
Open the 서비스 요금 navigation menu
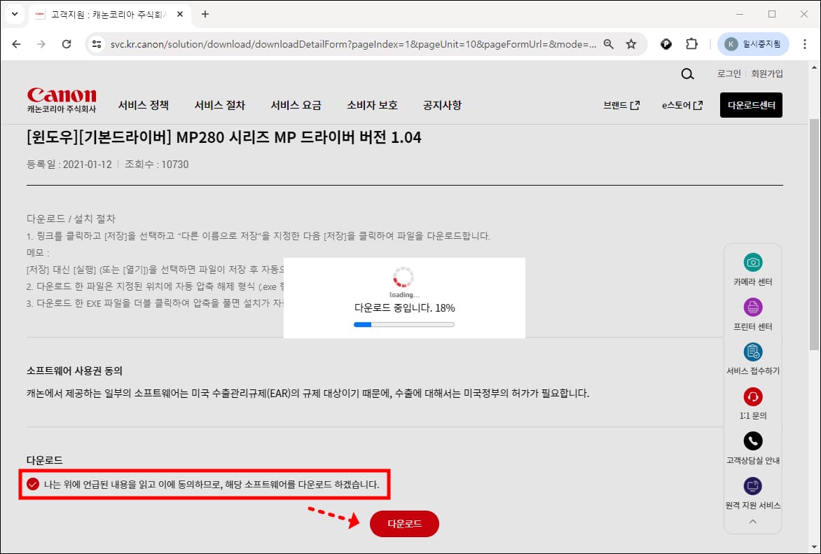(297, 105)
